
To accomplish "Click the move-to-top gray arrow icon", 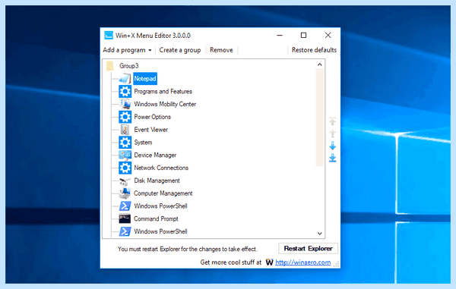I will [332, 121].
